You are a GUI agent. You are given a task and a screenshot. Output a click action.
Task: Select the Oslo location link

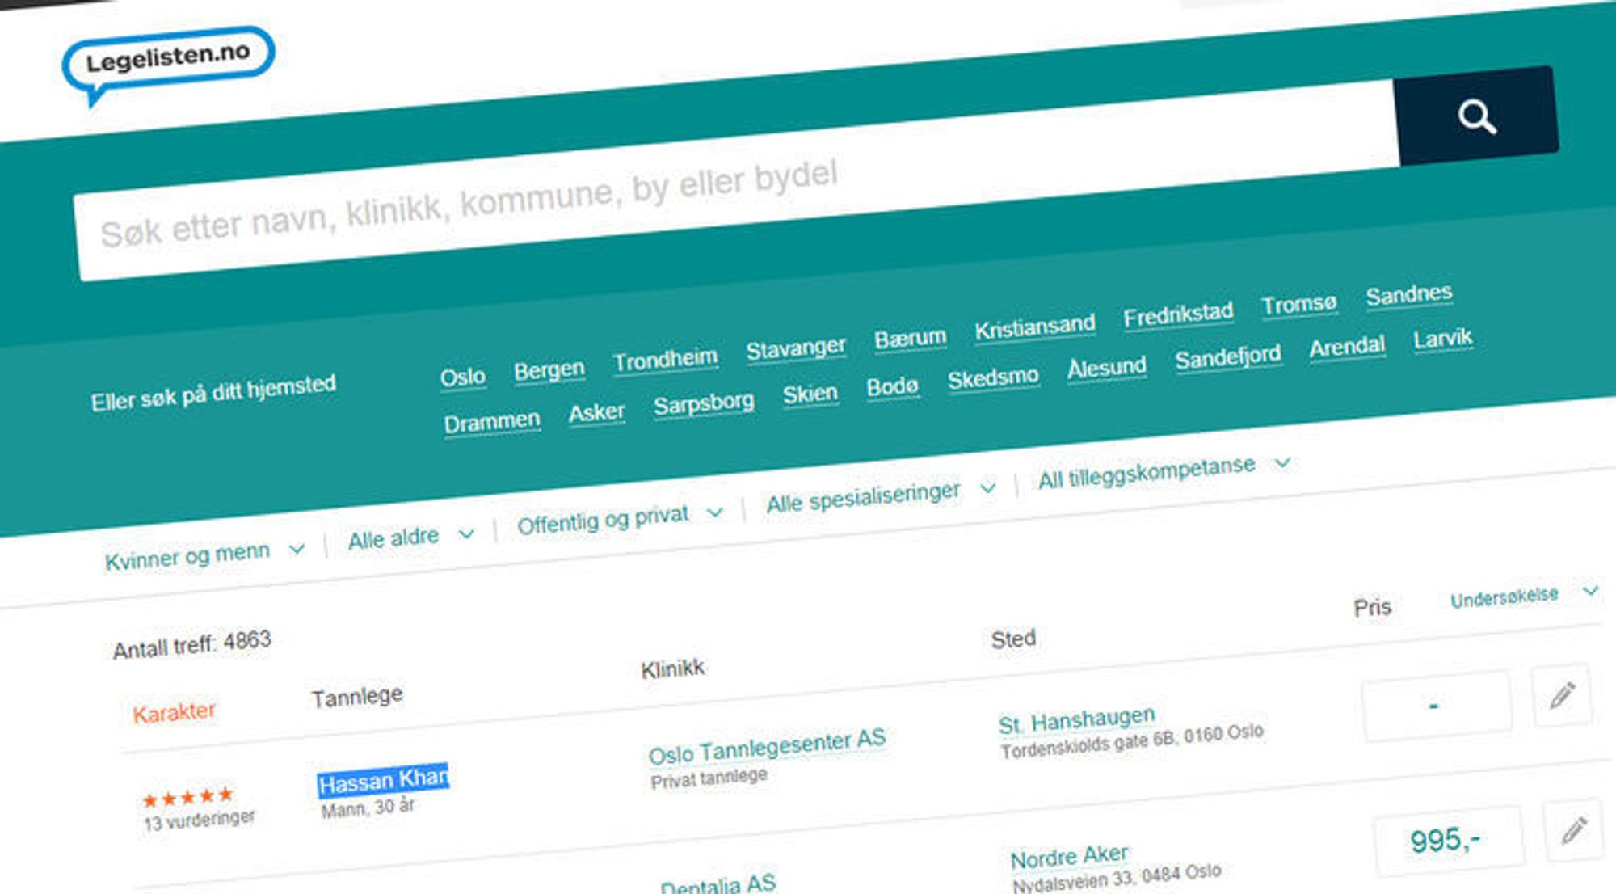tap(462, 377)
